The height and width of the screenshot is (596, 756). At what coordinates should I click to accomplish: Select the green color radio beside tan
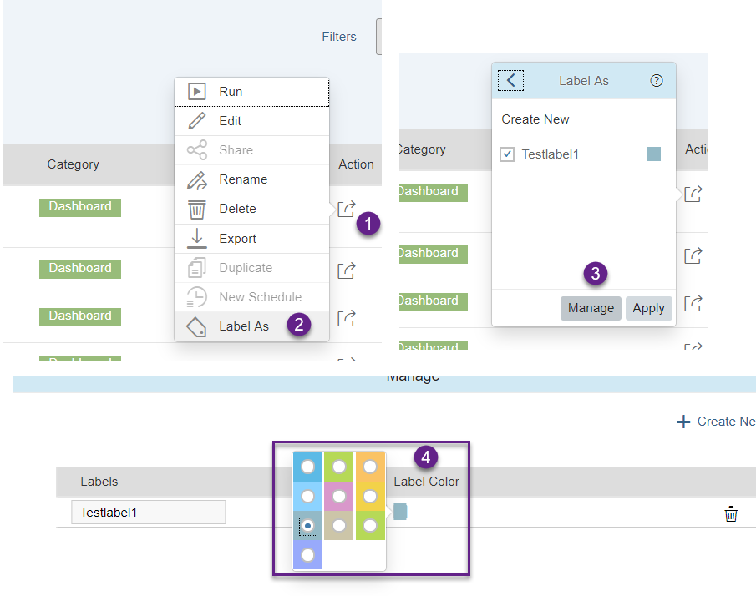click(x=370, y=526)
